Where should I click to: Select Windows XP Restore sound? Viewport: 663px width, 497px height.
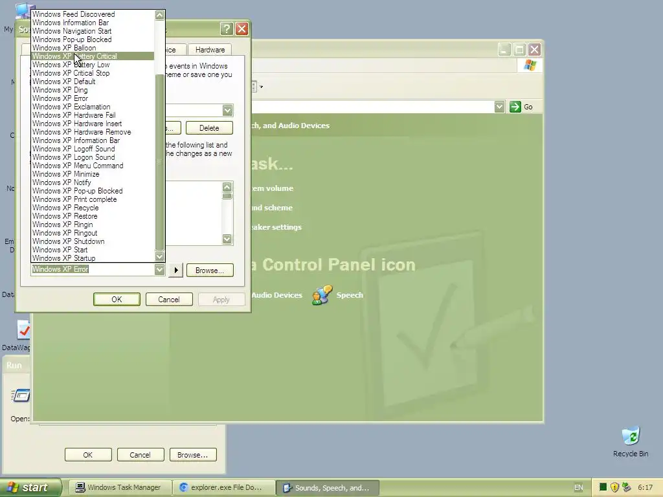click(93, 216)
